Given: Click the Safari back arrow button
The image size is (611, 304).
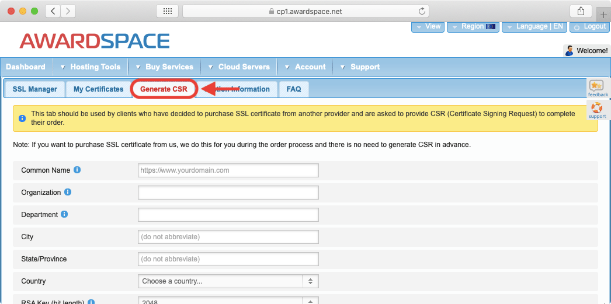Looking at the screenshot, I should point(53,11).
